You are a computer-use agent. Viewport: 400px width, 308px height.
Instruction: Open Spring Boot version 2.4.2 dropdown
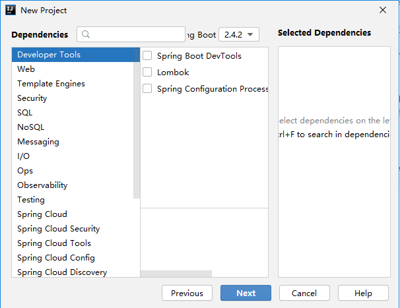[x=238, y=34]
